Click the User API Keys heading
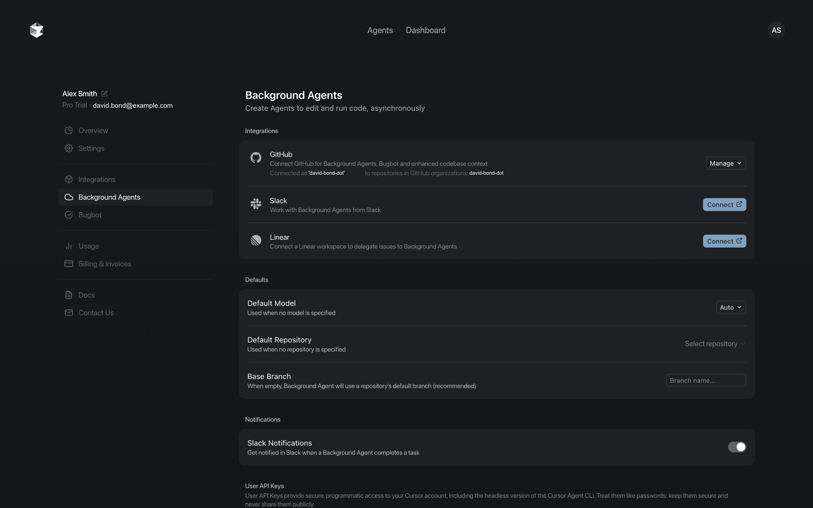This screenshot has width=813, height=508. click(265, 486)
